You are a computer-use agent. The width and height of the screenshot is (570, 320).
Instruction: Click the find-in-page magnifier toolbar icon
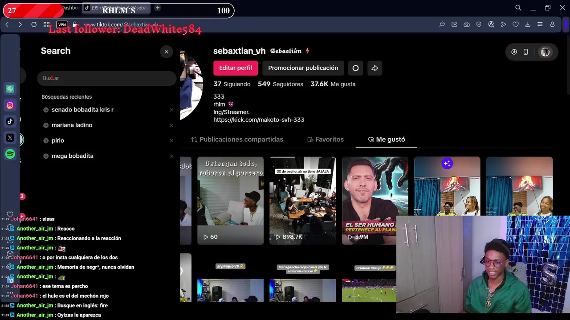pos(442,24)
